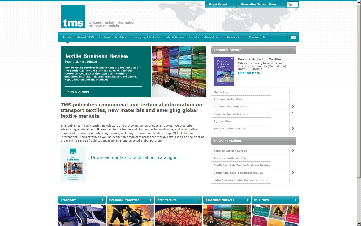Click Find Out More for Personal Protection Textiles
Viewport: 361px width, 226px height.
[x=248, y=73]
